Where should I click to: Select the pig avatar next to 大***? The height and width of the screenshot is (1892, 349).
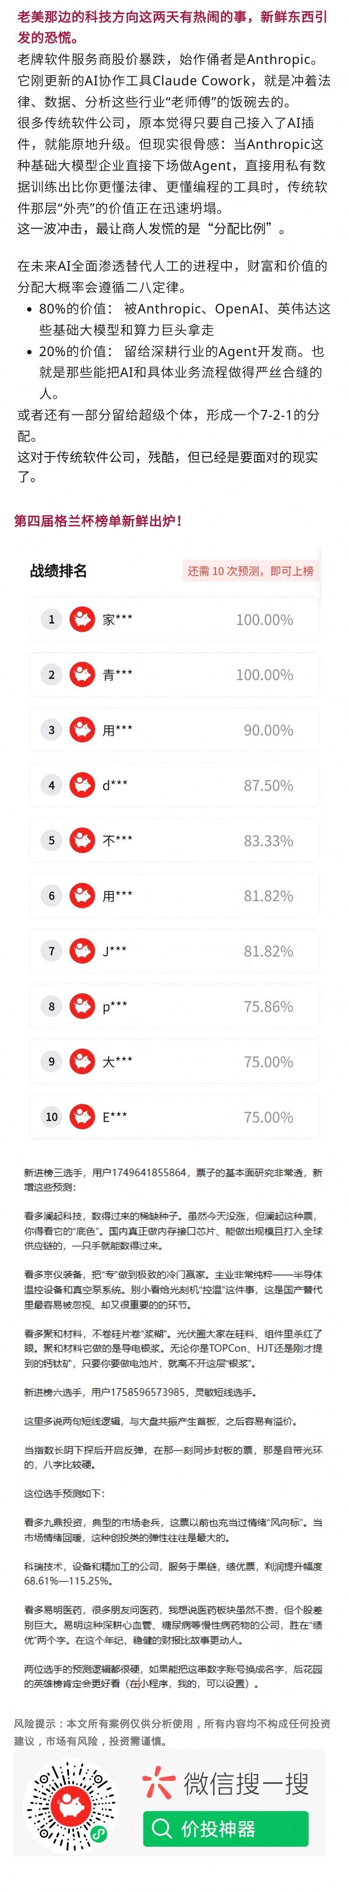pos(82,1061)
